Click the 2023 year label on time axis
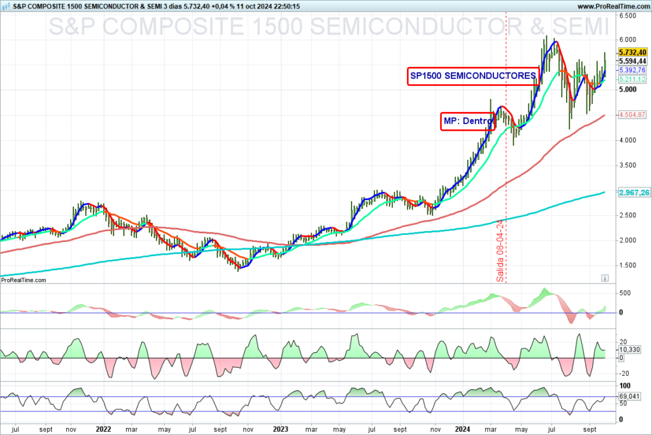Image resolution: width=652 pixels, height=435 pixels. point(280,429)
